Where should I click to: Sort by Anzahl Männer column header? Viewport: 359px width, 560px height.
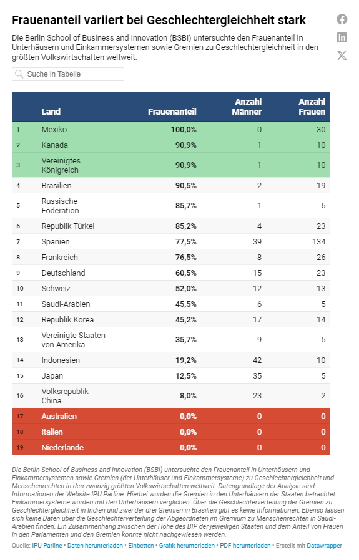[x=247, y=107]
